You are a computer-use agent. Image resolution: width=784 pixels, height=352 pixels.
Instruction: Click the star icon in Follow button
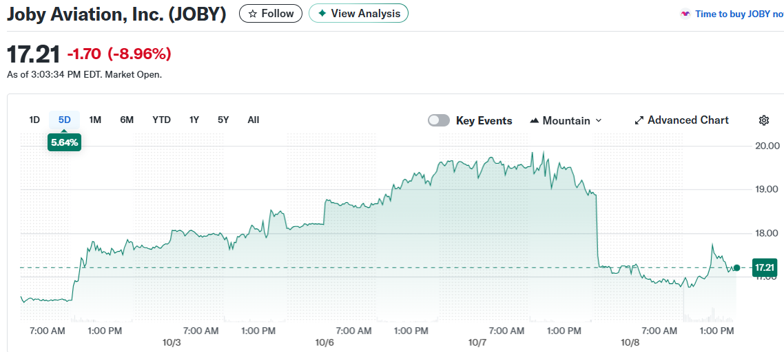[x=253, y=14]
